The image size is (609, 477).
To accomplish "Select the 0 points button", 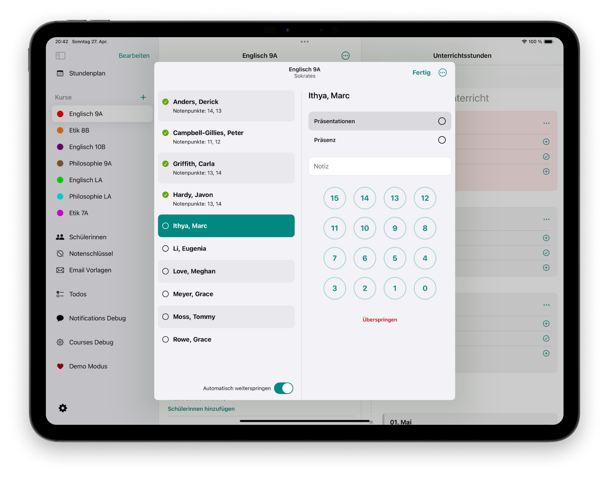I will click(x=425, y=288).
